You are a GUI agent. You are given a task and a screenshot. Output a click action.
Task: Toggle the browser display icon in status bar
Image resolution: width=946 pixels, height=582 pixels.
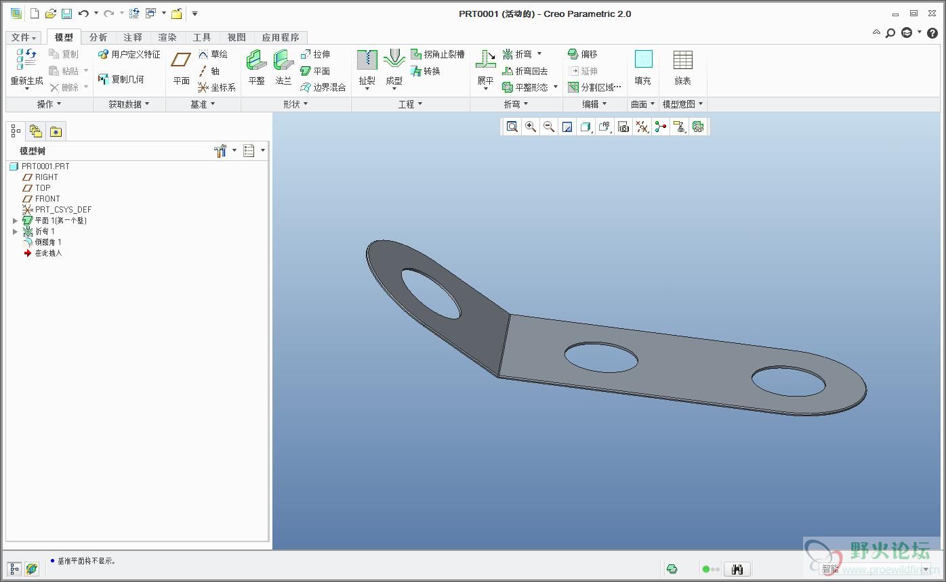click(x=31, y=569)
